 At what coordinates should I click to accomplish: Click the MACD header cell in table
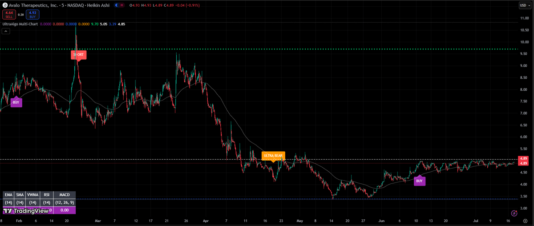pos(64,195)
